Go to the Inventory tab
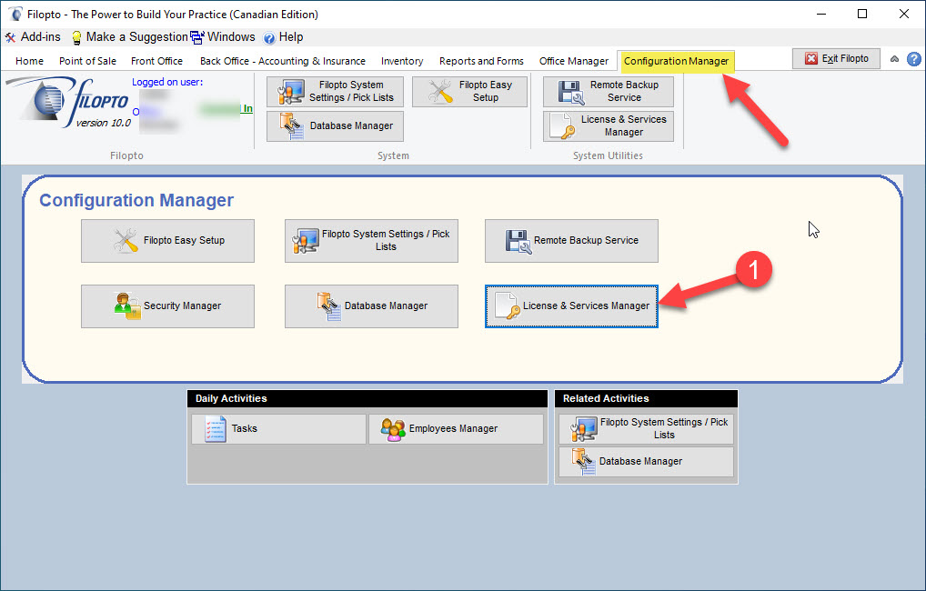926x591 pixels. pyautogui.click(x=401, y=61)
